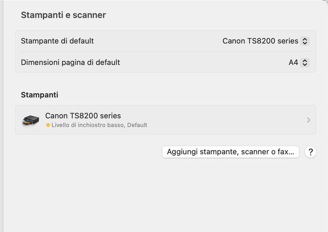Click the Stampante di default label
Screen dimensions: 328x232
[x=57, y=41]
